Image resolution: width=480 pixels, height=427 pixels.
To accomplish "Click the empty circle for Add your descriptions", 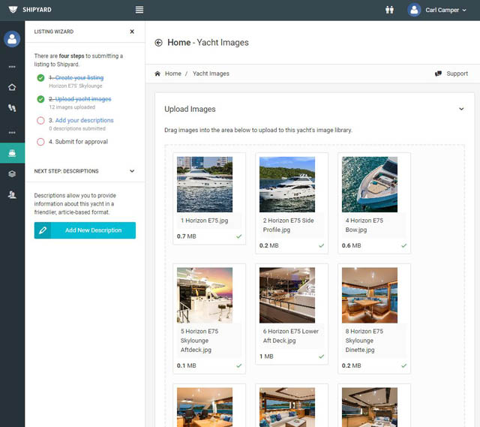I will 40,120.
